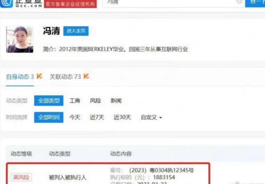
Task: Click the search input containing 冯清
Action: tap(169, 3)
